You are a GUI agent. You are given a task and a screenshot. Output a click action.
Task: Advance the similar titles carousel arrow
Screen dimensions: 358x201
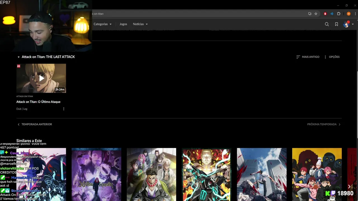pyautogui.click(x=349, y=186)
